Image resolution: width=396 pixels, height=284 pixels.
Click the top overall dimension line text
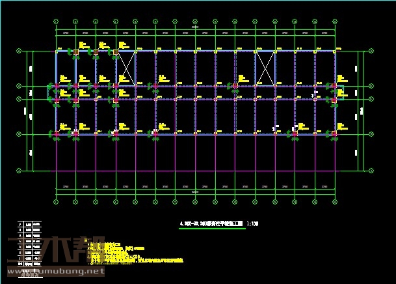[195, 26]
